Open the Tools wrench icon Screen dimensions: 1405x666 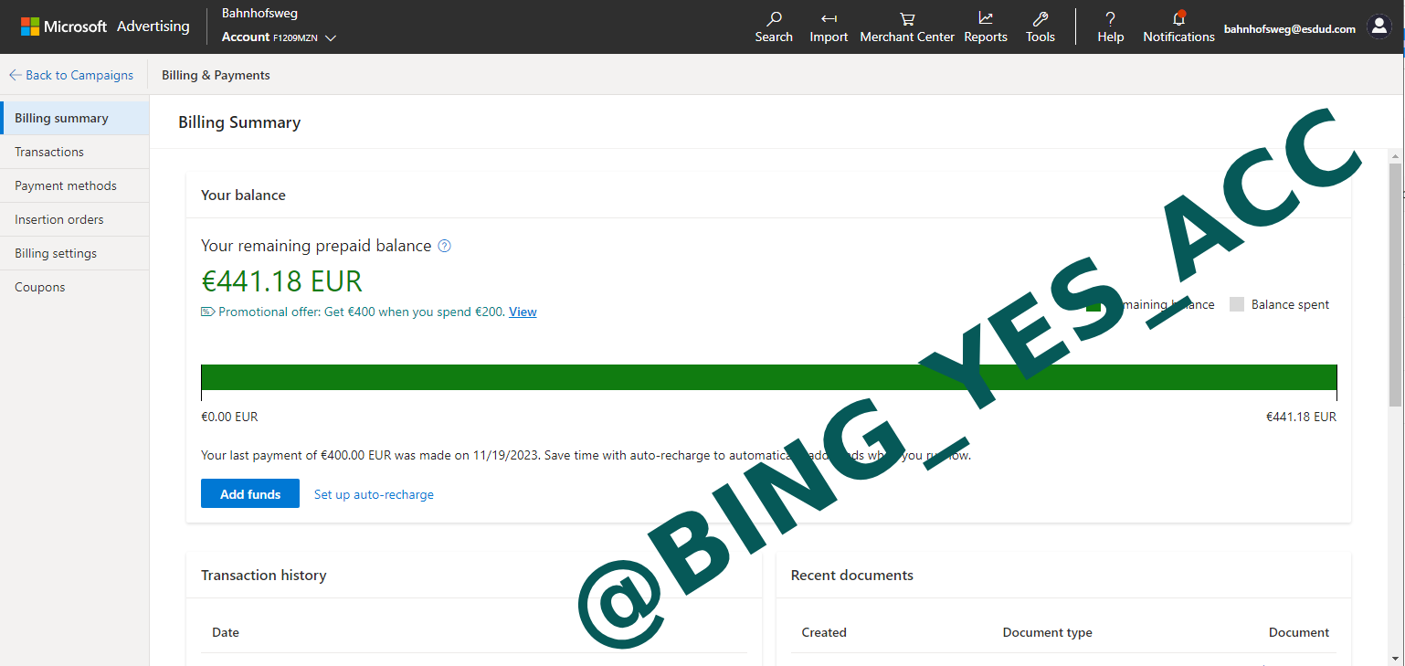point(1040,19)
